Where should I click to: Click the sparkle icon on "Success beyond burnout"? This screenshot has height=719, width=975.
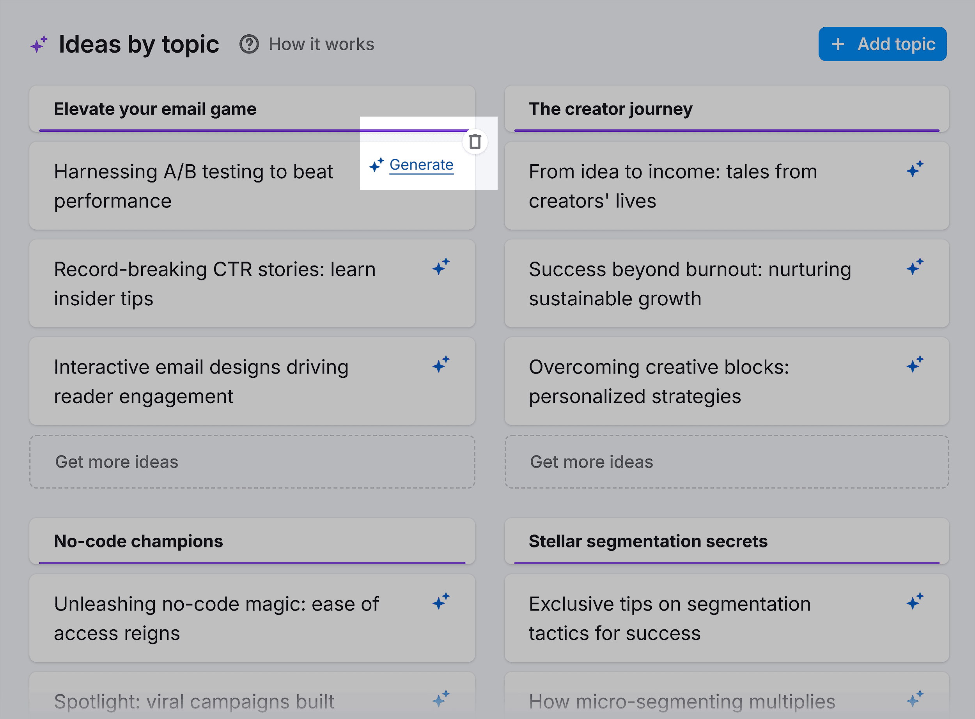(916, 267)
